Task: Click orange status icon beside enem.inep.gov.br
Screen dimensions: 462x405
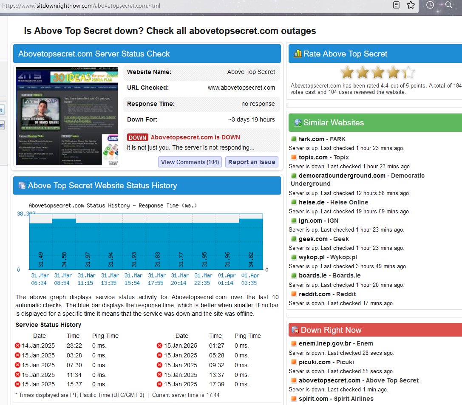Action: 293,343
